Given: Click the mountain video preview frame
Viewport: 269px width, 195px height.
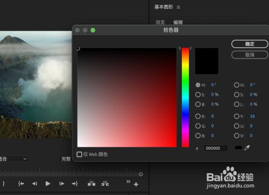Looking at the screenshot, I should pyautogui.click(x=36, y=84).
